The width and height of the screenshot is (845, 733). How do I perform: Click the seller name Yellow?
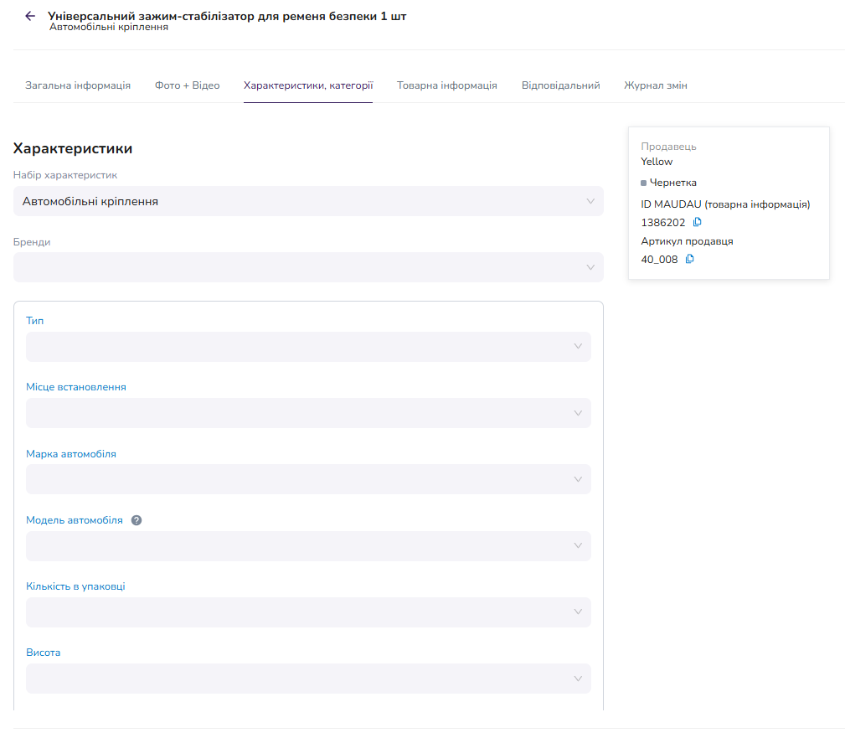[657, 162]
